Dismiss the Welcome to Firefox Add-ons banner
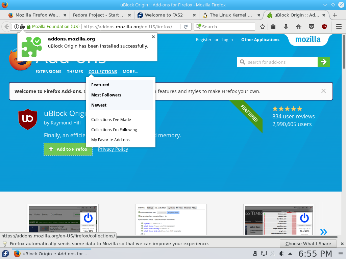The image size is (346, 259). 323,91
